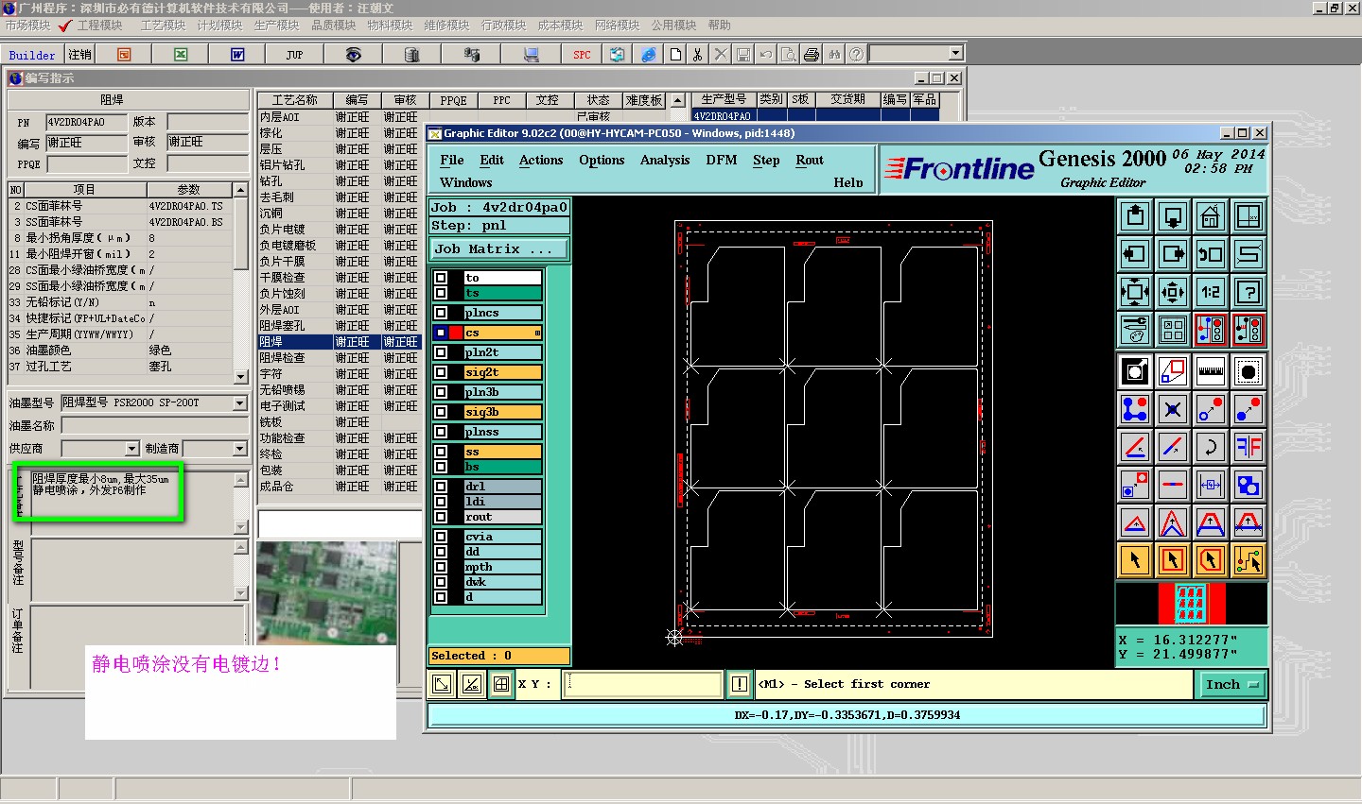
Task: Open the DFM menu
Action: click(x=721, y=161)
